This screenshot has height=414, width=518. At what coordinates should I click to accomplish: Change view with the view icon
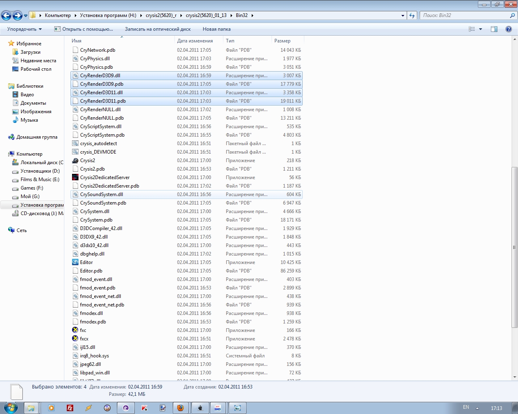click(471, 29)
